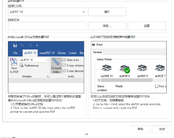Toggle the Cross references checkbox
The width and height of the screenshot is (174, 138).
tap(64, 65)
